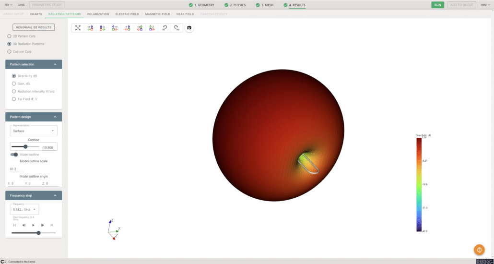This screenshot has height=264, width=494.
Task: Play the frequency step animation
Action: (x=33, y=225)
